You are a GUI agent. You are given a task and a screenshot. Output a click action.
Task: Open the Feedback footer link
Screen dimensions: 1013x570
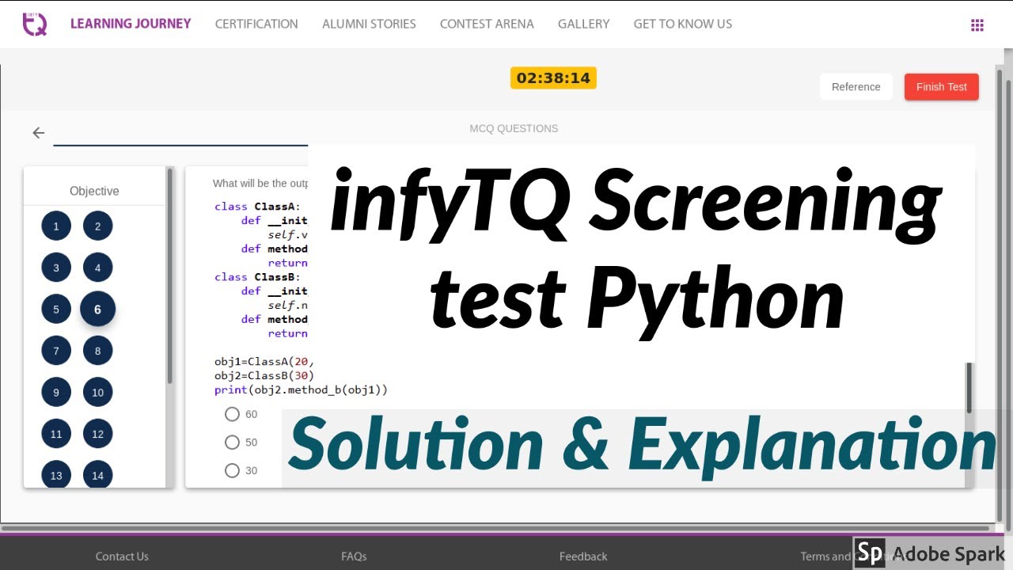point(583,557)
